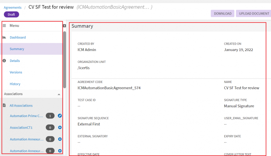Viewport: 271px width, 156px height.
Task: Go to Agreements breadcrumb link
Action: click(13, 7)
